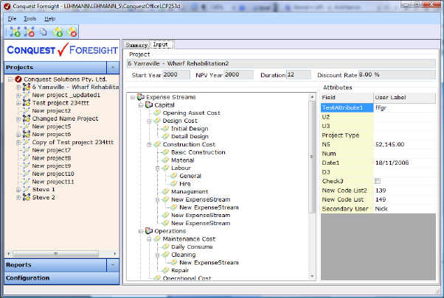The image size is (444, 298).
Task: Click the Repair expense icon
Action: [166, 270]
